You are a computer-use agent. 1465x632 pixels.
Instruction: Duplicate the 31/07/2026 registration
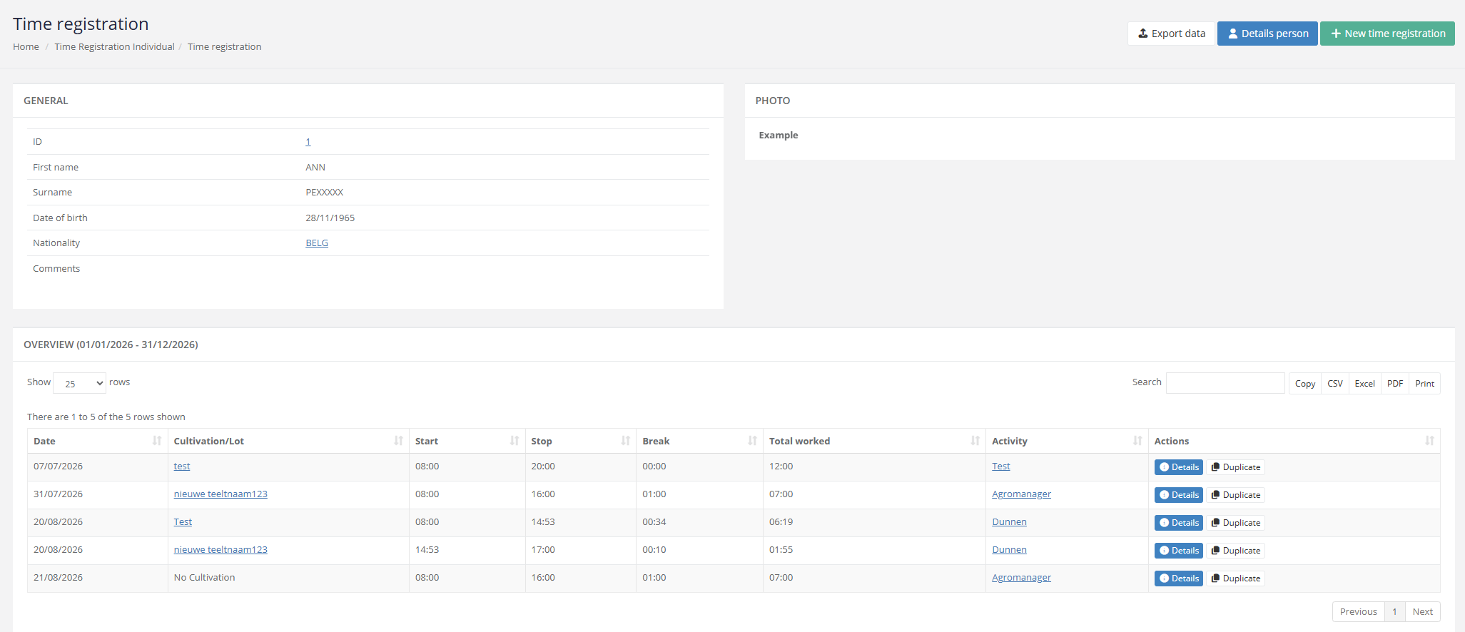1236,495
